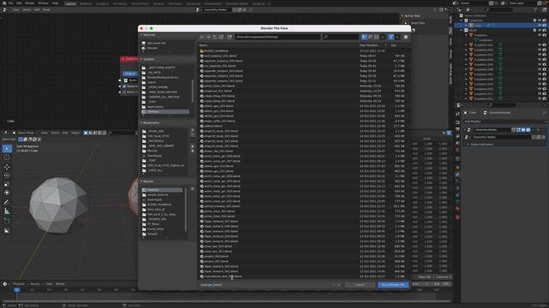Screen dimensions: 549x308
Task: Select the Scale tool in viewport toolbar
Action: pyautogui.click(x=7, y=185)
